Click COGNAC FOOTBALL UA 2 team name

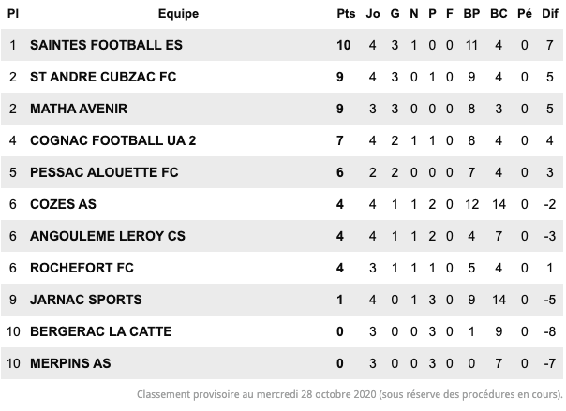click(x=113, y=140)
